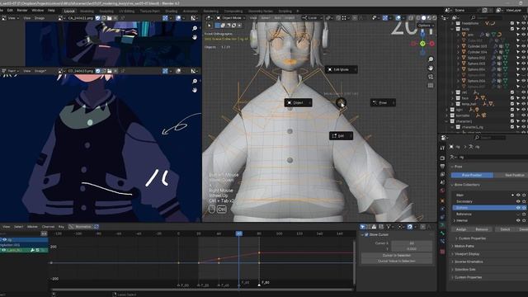
Task: Toggle selectable arrow for Sphere.003 row
Action: click(518, 64)
